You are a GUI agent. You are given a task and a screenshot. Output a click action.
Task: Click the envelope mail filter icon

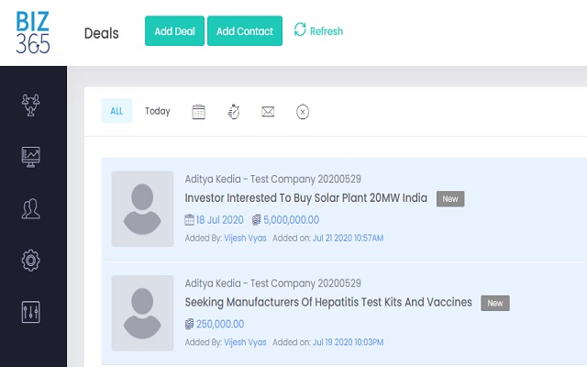pos(268,112)
